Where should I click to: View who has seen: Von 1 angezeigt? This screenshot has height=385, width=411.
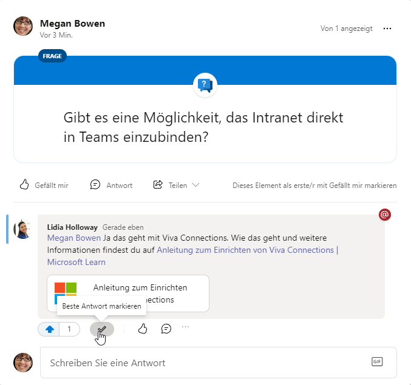[346, 28]
